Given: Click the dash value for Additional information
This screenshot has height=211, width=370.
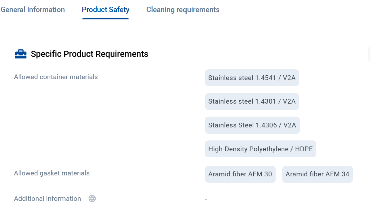Looking at the screenshot, I should click(206, 200).
